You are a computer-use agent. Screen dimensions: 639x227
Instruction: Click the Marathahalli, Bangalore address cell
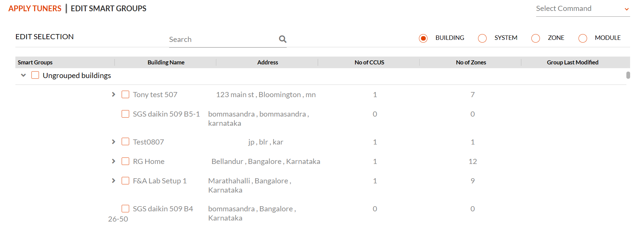point(250,185)
